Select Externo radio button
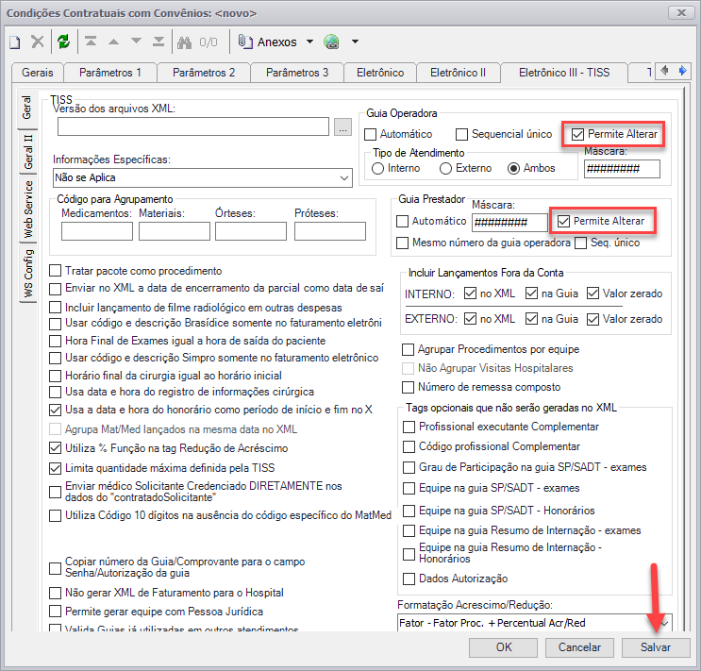The width and height of the screenshot is (701, 671). tap(445, 169)
